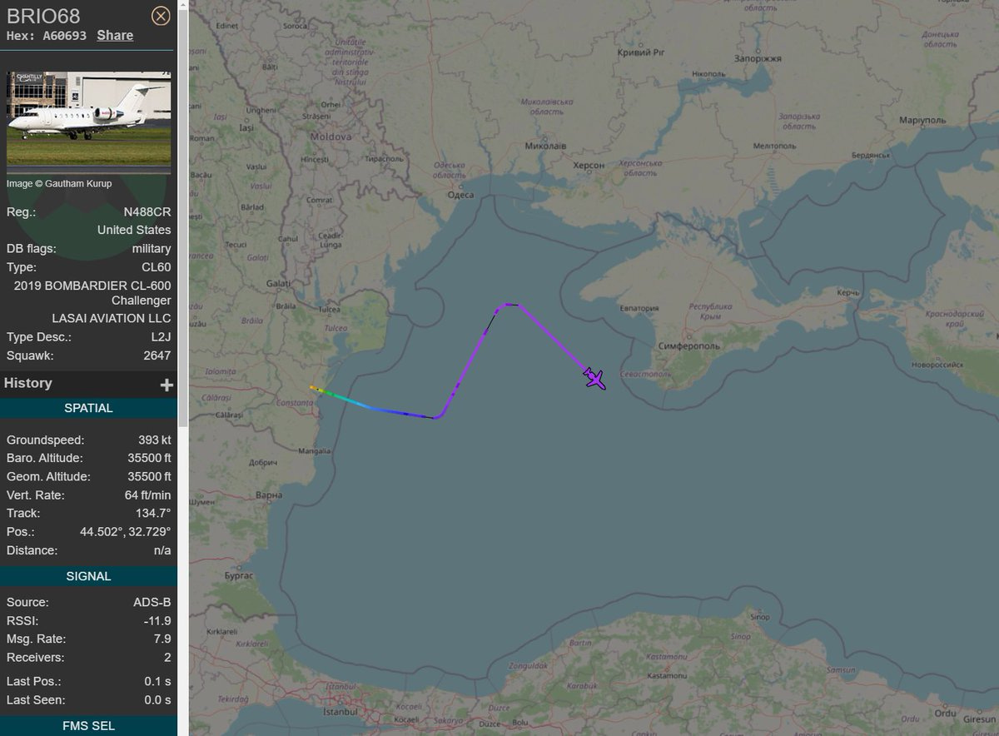999x736 pixels.
Task: Click the United States country text
Action: (x=134, y=230)
